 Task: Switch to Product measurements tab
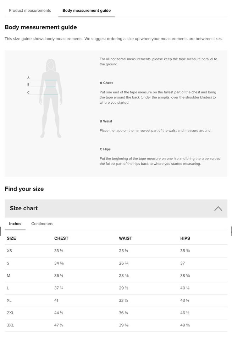[x=30, y=11]
